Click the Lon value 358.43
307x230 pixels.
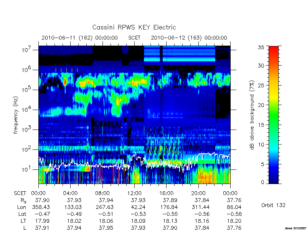coord(41,207)
